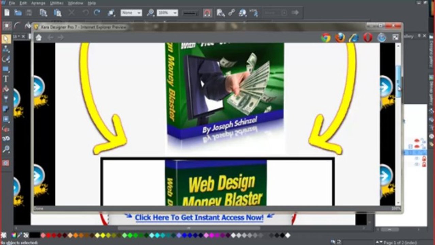Screen dimensions: 435x245
Task: Click the Forward arrow in the preview window
Action: pyautogui.click(x=61, y=37)
